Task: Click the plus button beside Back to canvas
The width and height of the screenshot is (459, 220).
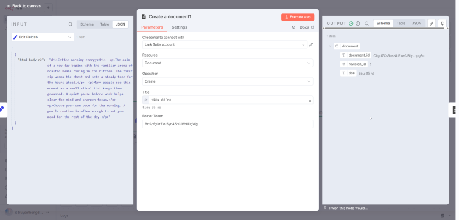Action: tap(48, 7)
